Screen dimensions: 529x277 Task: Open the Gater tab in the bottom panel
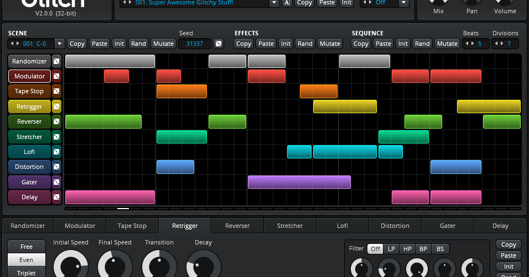(x=448, y=226)
